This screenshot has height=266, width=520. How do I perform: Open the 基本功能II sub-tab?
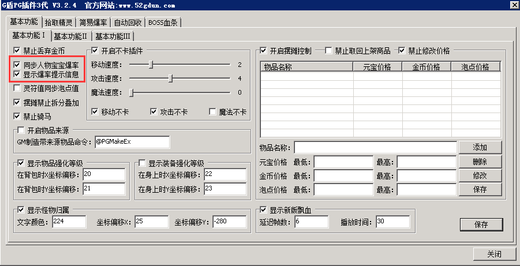pyautogui.click(x=70, y=36)
